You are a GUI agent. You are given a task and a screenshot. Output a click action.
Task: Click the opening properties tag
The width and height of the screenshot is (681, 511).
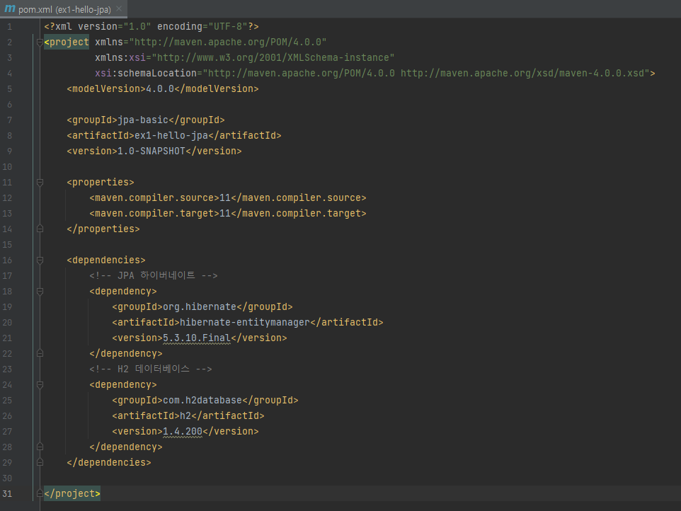tap(101, 183)
